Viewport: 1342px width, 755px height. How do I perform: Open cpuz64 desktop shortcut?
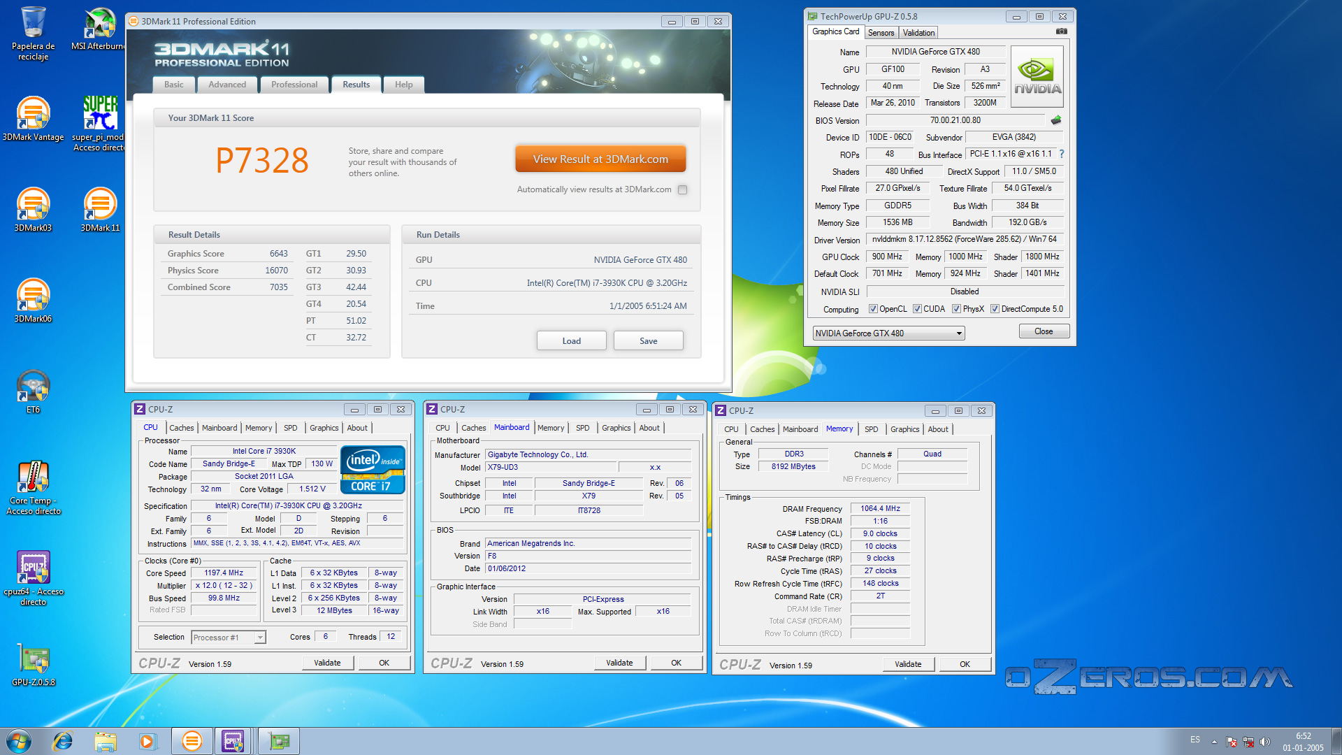(x=33, y=578)
